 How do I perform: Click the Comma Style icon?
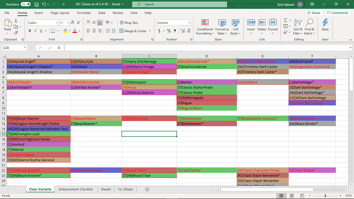tap(175, 31)
